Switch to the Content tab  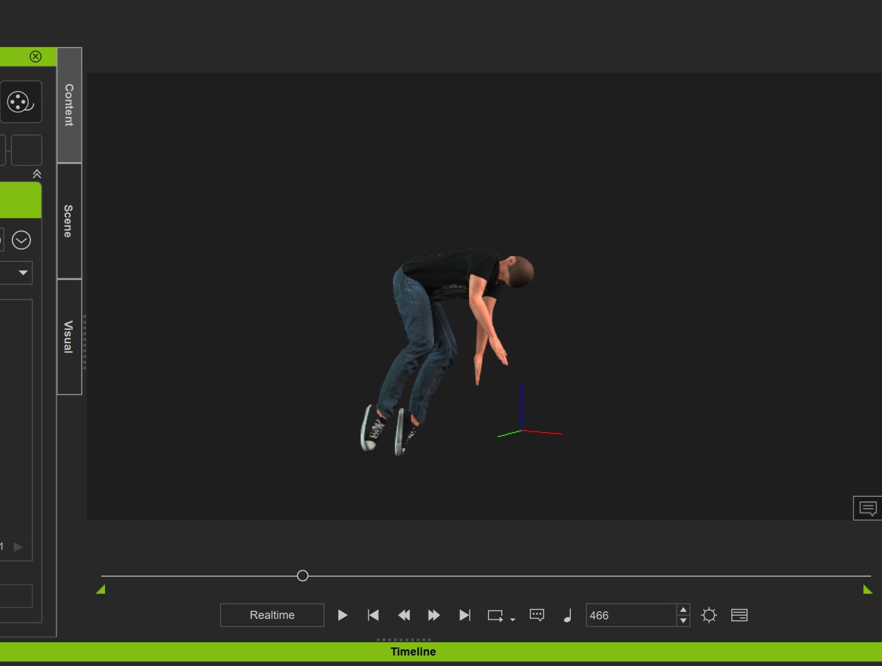69,105
